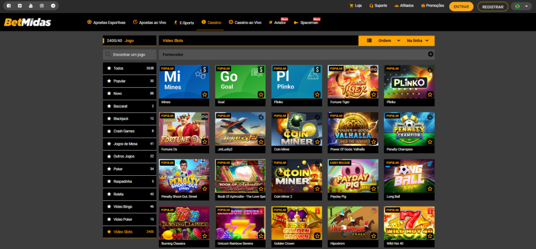536x249 pixels.
Task: Select the Poker category
Action: click(x=130, y=169)
